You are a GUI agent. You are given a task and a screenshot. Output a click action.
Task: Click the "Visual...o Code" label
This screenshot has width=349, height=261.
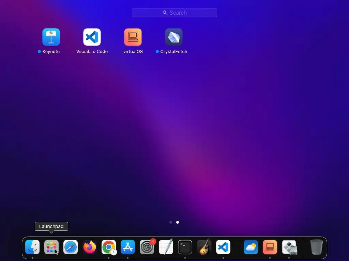click(x=92, y=52)
